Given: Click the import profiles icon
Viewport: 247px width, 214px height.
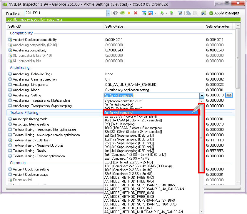Looking at the screenshot, I should (171, 13).
